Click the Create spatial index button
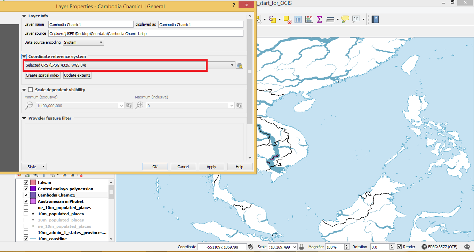 43,75
